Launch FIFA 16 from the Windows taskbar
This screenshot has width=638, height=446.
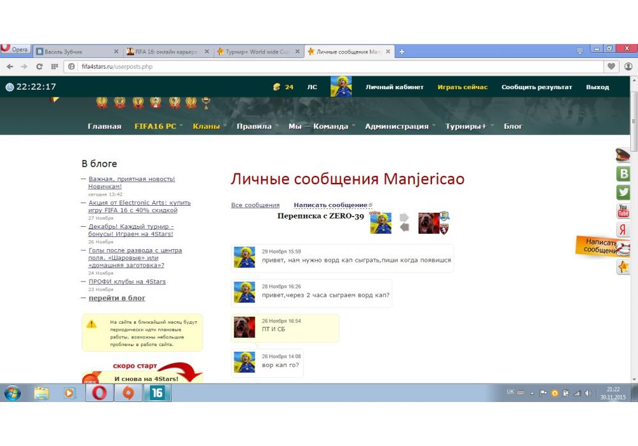157,394
